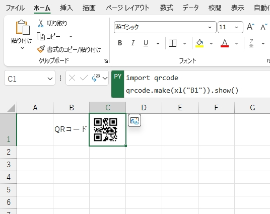Switch to the 描画 tab
270x214 pixels.
tap(89, 8)
